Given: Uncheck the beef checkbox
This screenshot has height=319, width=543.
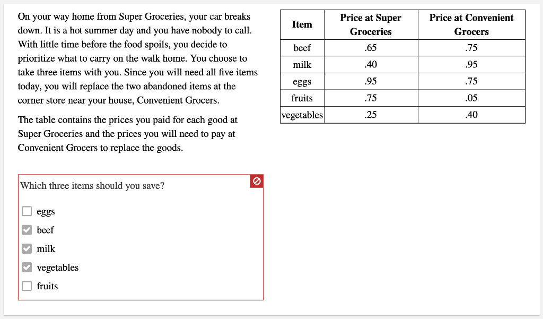Looking at the screenshot, I should click(x=27, y=229).
